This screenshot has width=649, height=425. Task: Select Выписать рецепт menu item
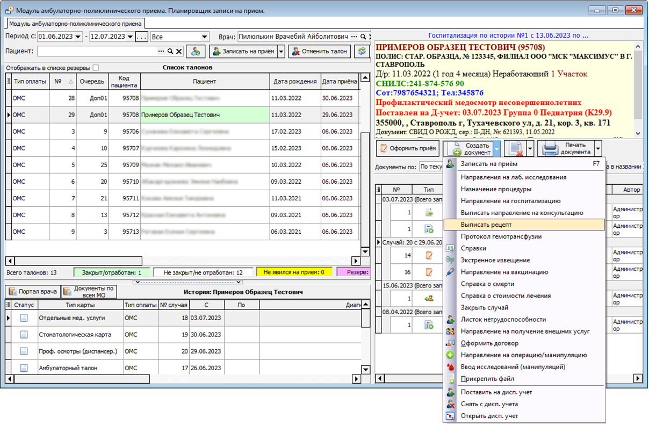pos(524,224)
